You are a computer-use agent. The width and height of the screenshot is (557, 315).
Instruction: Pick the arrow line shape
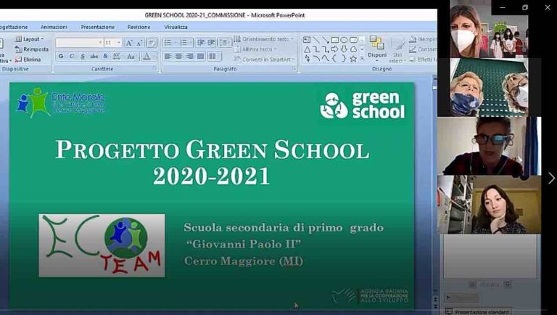pyautogui.click(x=326, y=40)
